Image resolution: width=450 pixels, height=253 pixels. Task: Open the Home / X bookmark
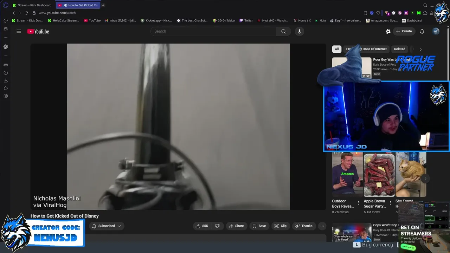(302, 21)
